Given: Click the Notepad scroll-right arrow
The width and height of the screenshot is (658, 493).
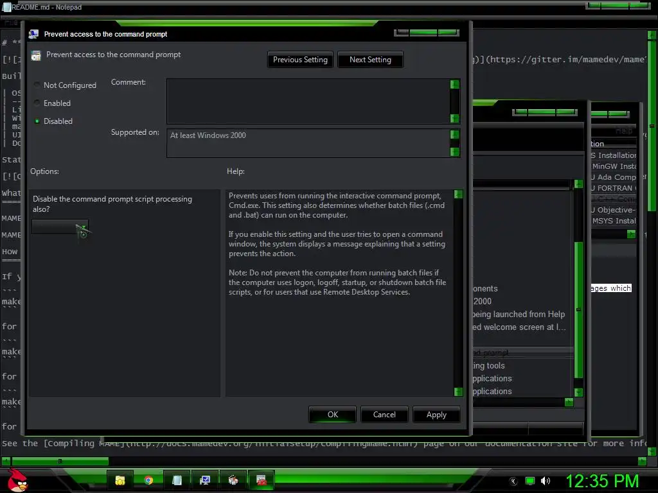Looking at the screenshot, I should click(642, 461).
